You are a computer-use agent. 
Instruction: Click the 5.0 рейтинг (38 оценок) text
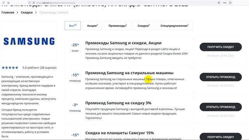point(39,68)
